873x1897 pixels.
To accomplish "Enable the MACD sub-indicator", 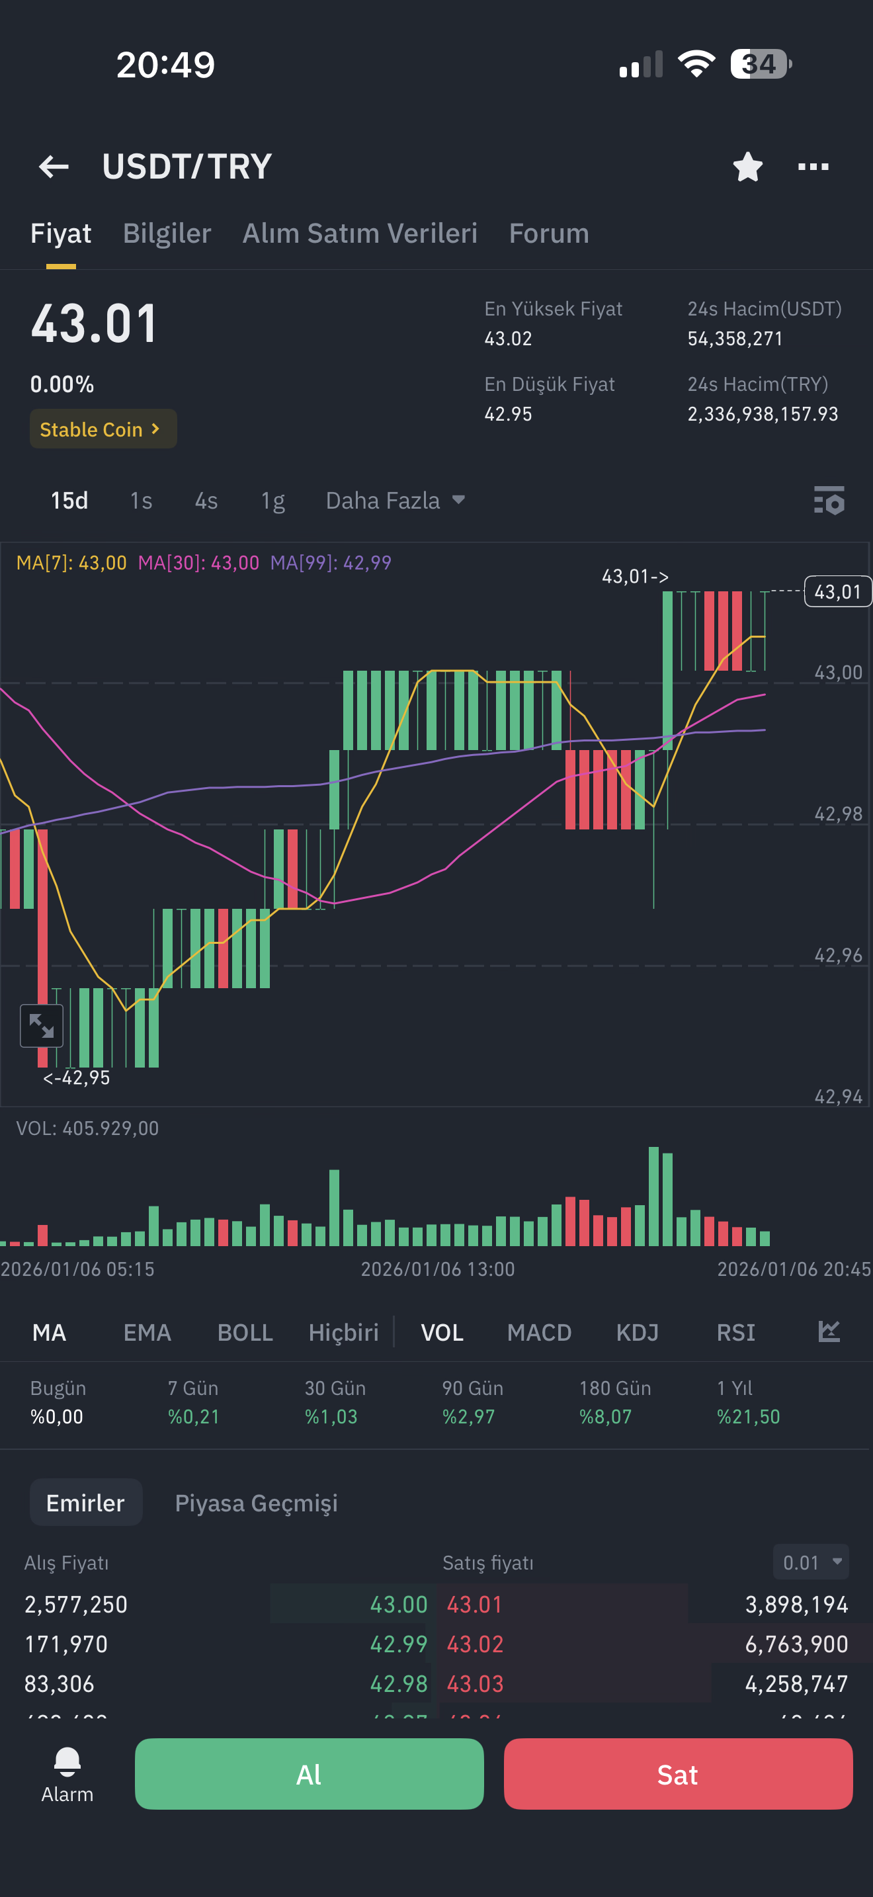I will 539,1332.
